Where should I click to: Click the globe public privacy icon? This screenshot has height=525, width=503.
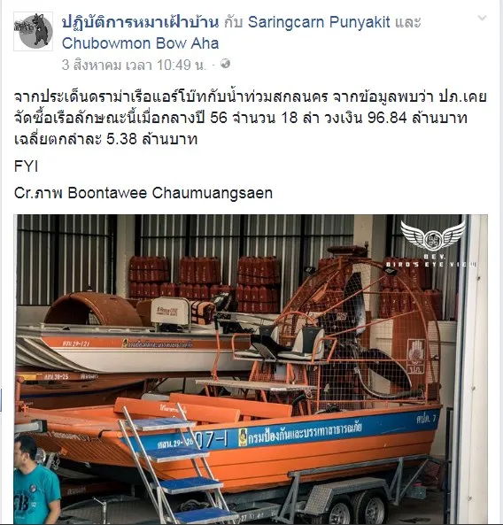[226, 64]
